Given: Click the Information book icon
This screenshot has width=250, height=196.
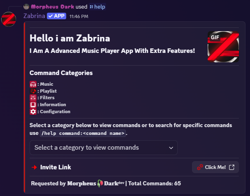Looking at the screenshot, I should 33,105.
